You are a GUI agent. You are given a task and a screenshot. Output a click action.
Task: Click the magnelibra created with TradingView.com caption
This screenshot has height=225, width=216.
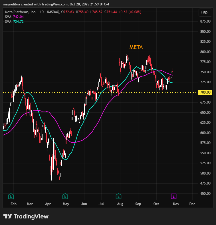[x=56, y=4]
